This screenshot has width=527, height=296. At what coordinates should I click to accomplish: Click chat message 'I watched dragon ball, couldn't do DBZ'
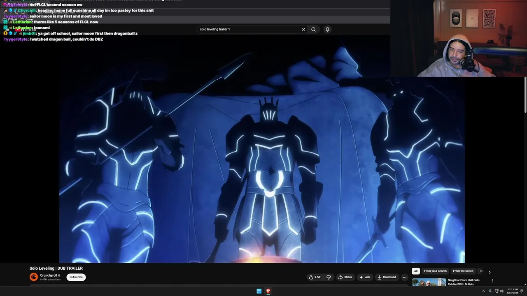coord(66,39)
